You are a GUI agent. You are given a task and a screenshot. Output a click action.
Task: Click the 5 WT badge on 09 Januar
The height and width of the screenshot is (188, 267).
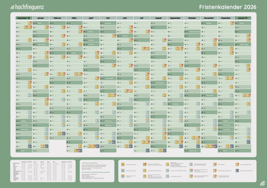pos(46,57)
